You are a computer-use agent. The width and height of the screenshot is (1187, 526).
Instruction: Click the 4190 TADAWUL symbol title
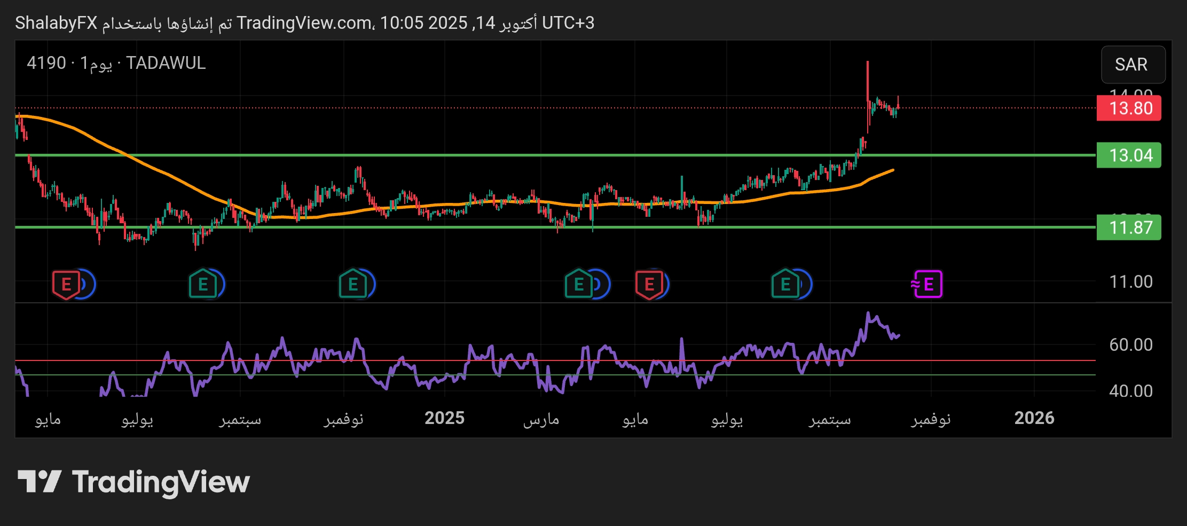[x=116, y=63]
